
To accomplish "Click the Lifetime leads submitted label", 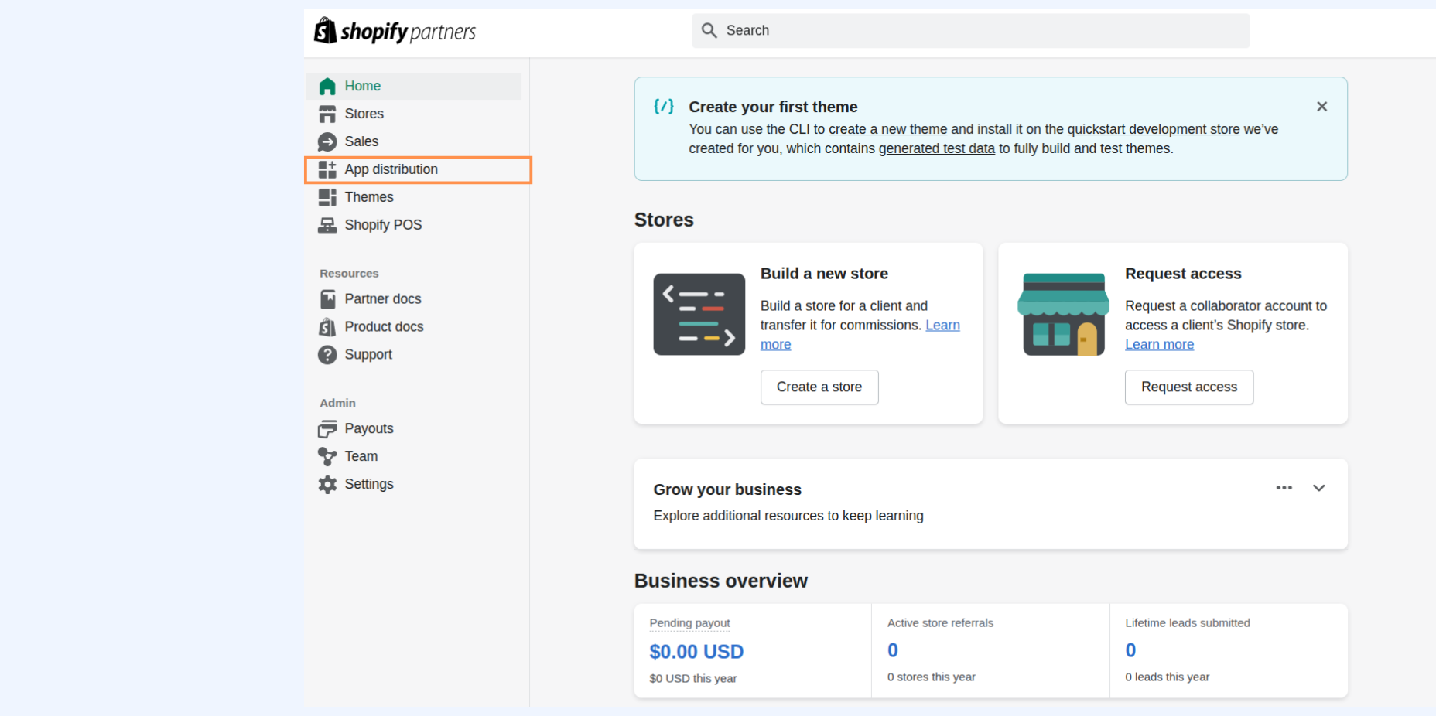I will pos(1188,623).
